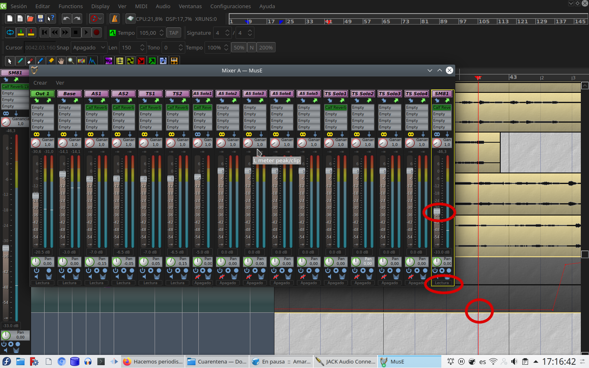The image size is (589, 368).
Task: Select the arrow pointer tool
Action: point(9,61)
